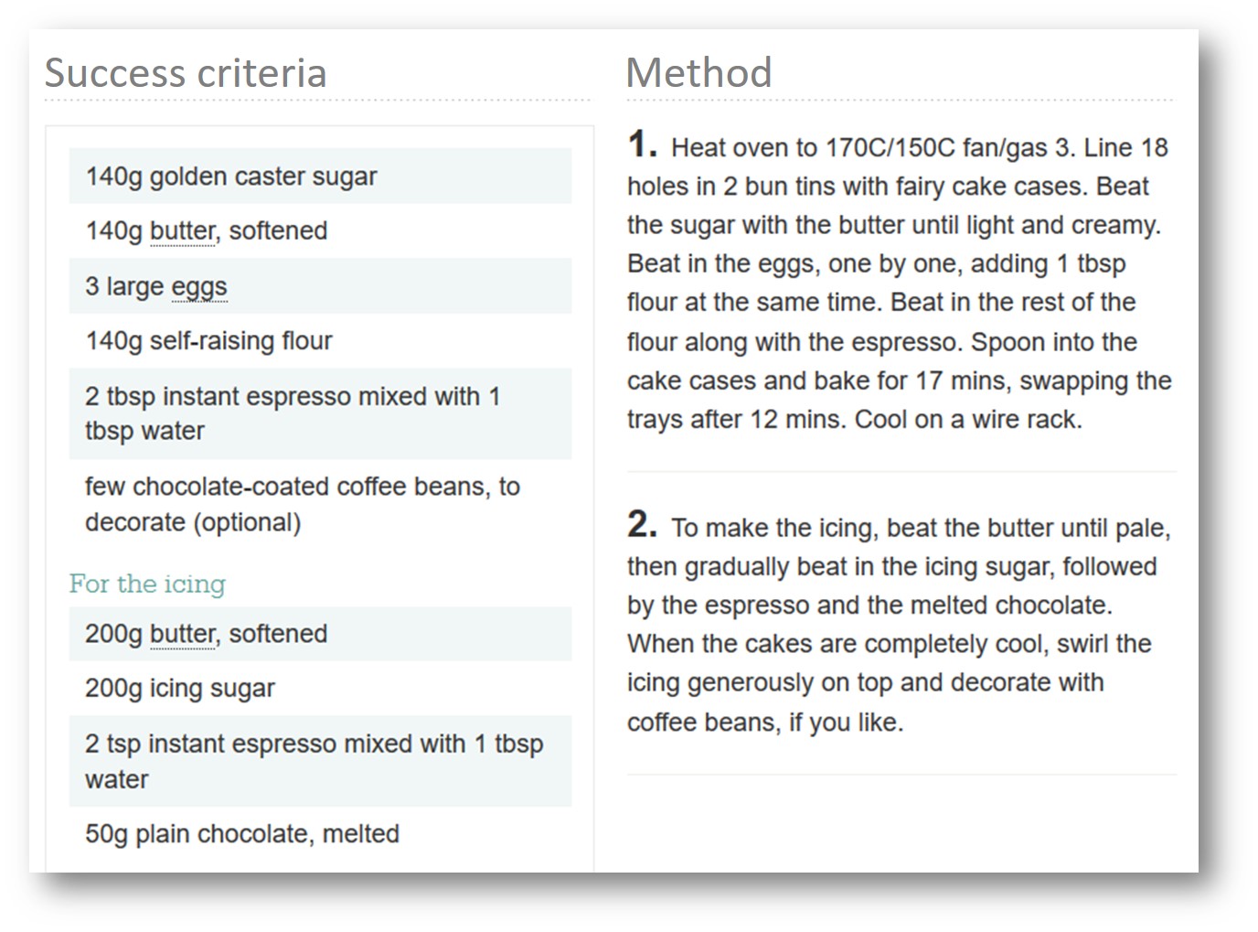Click the word softened in 140g butter row
The width and height of the screenshot is (1258, 932).
pos(278,231)
